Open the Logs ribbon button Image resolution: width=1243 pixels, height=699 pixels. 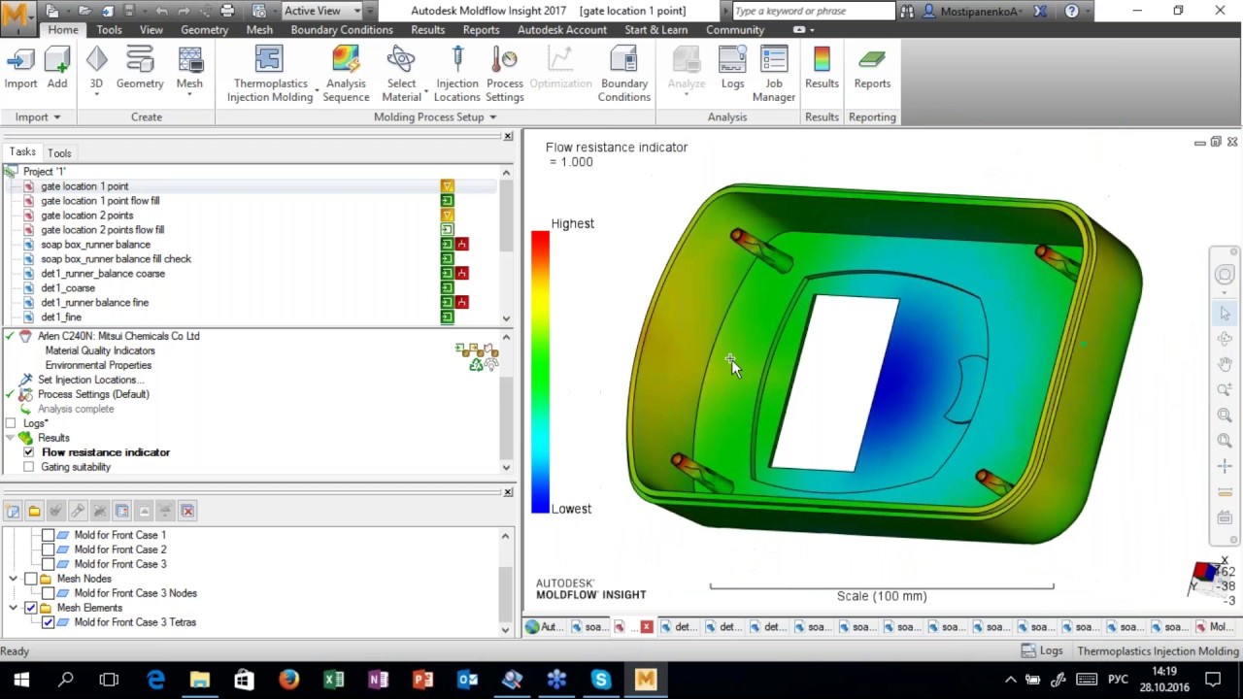732,68
